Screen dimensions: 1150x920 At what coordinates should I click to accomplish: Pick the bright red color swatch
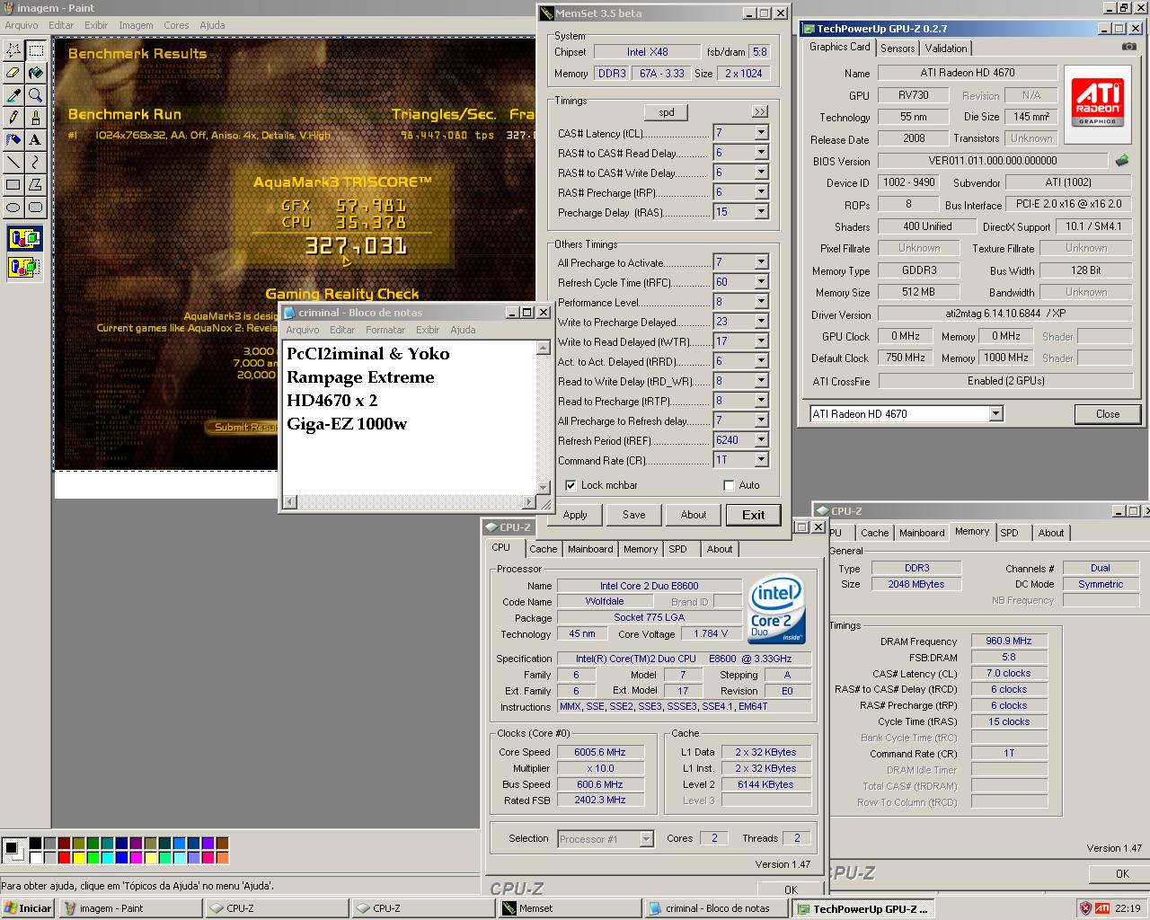pyautogui.click(x=64, y=857)
